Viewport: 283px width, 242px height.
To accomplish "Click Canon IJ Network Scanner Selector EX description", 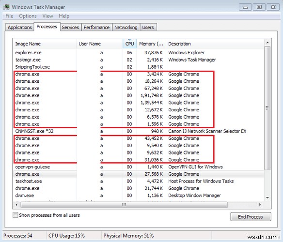I will (x=207, y=131).
